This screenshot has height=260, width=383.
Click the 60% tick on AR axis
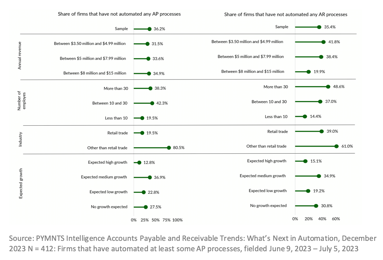[x=336, y=219]
